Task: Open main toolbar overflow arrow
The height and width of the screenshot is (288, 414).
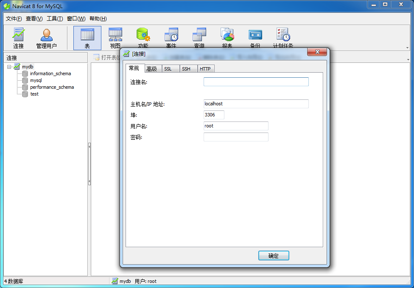Action: (x=408, y=48)
